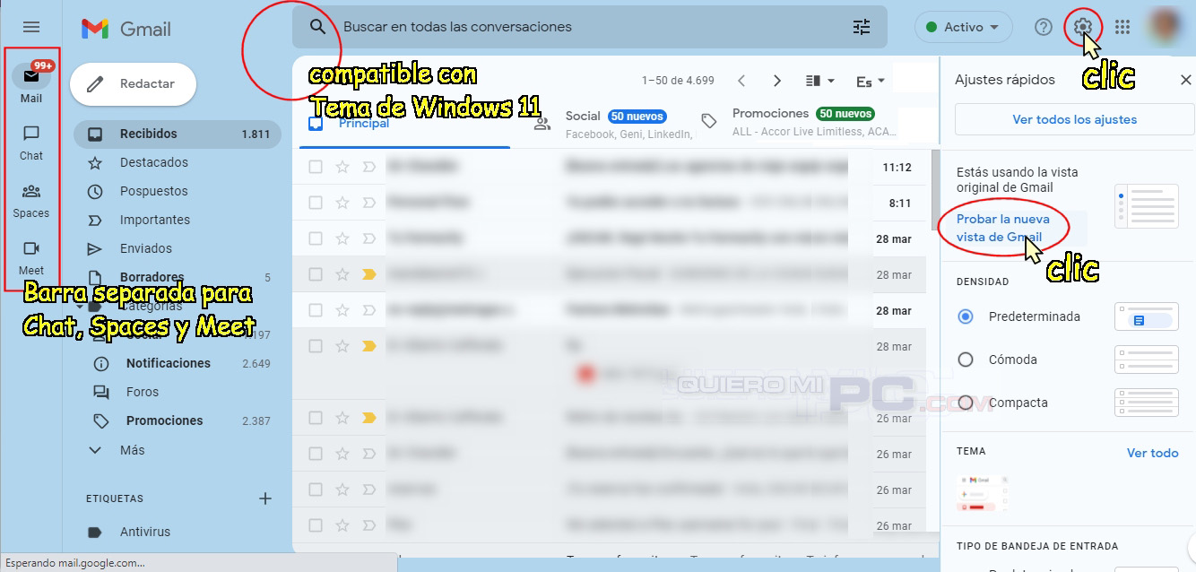1196x572 pixels.
Task: Open search filter options icon
Action: [x=862, y=27]
